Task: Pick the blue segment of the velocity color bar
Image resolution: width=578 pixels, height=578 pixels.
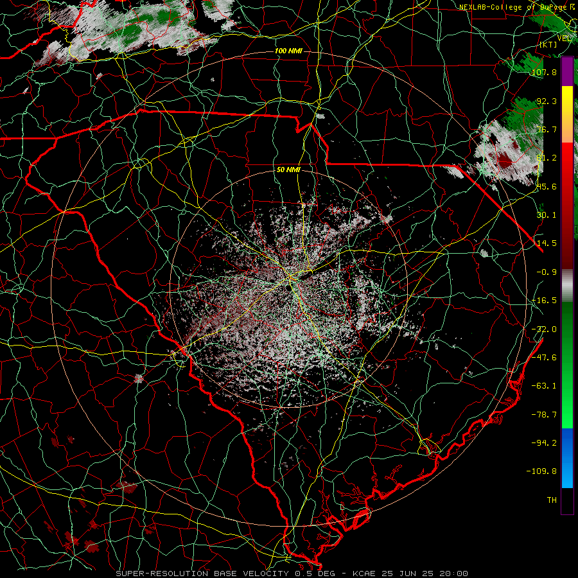Action: click(567, 458)
